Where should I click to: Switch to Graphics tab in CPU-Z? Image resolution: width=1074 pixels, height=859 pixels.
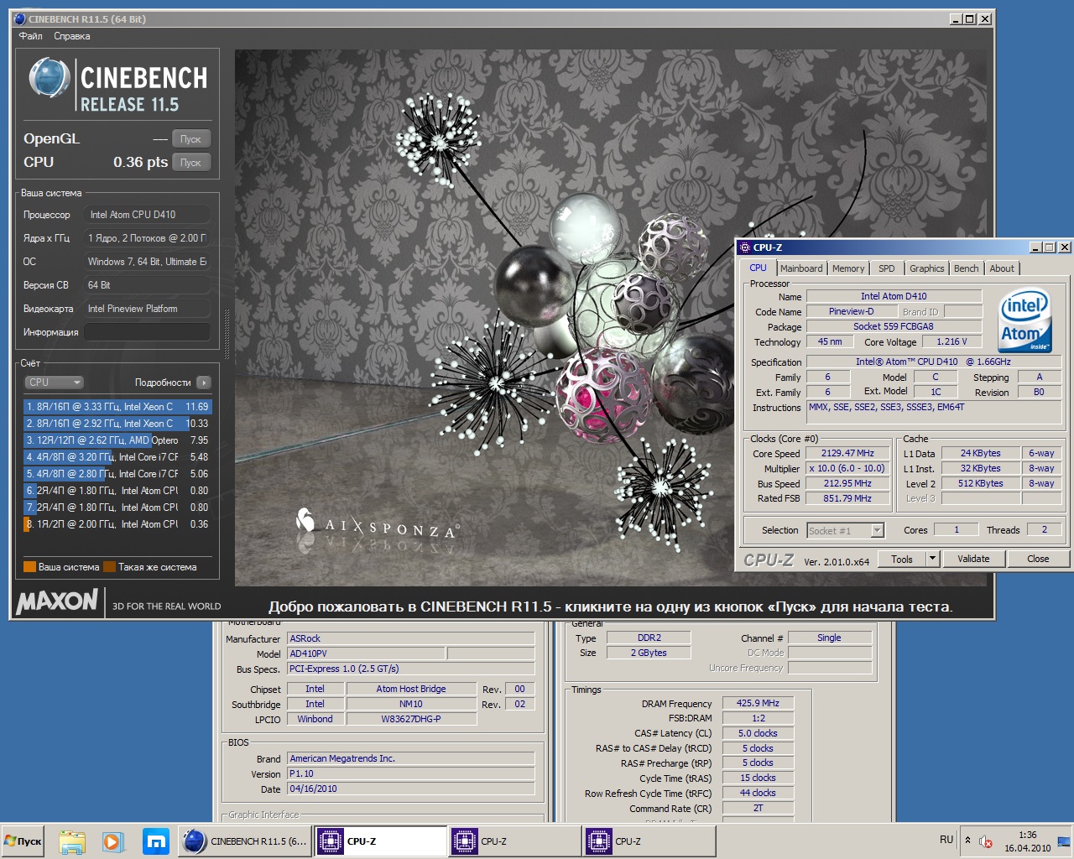pyautogui.click(x=926, y=268)
